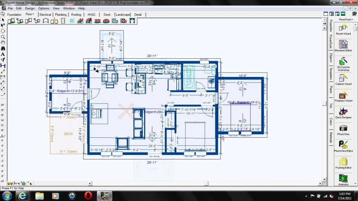Switch to the Electrical plan tab

point(45,14)
